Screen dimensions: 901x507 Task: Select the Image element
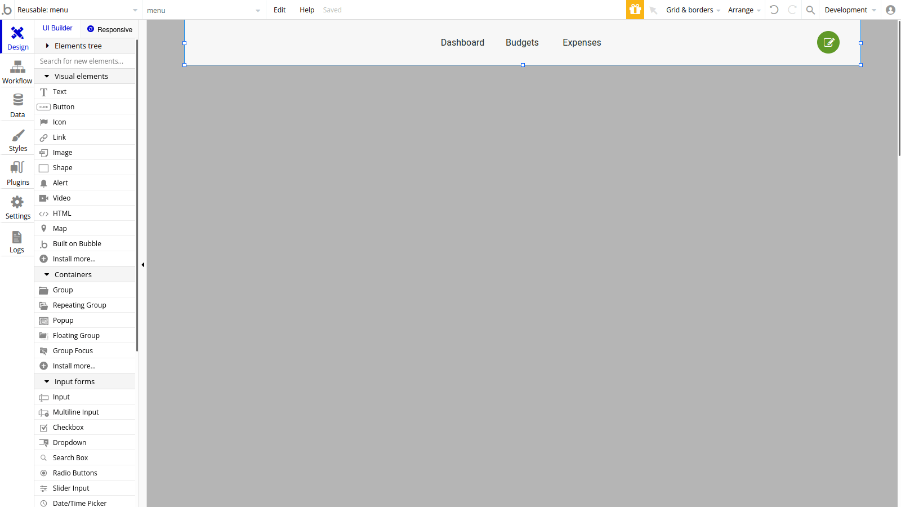point(85,152)
